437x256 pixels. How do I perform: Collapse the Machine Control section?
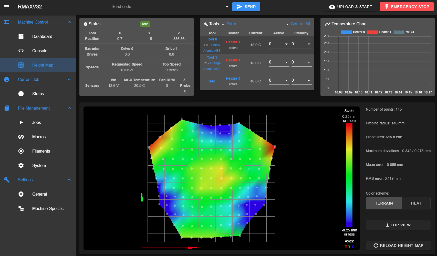[69, 22]
